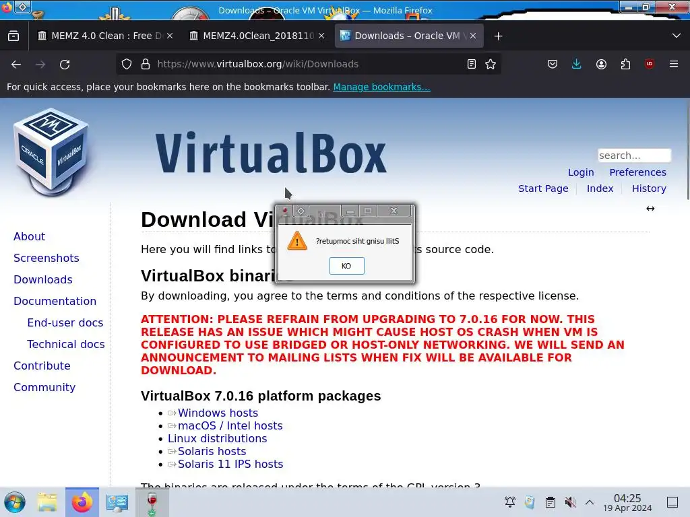The height and width of the screenshot is (517, 690).
Task: Open clipboard icon in system tray
Action: click(550, 502)
